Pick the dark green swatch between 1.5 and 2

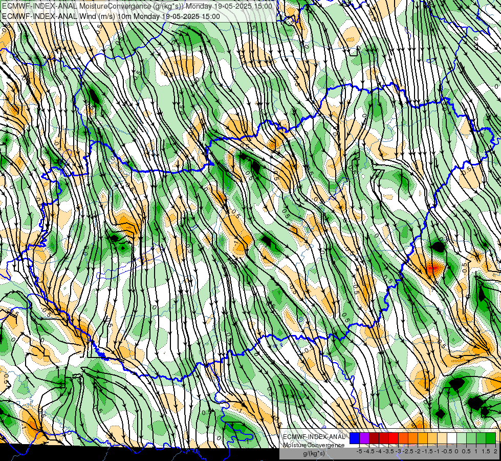click(x=491, y=438)
